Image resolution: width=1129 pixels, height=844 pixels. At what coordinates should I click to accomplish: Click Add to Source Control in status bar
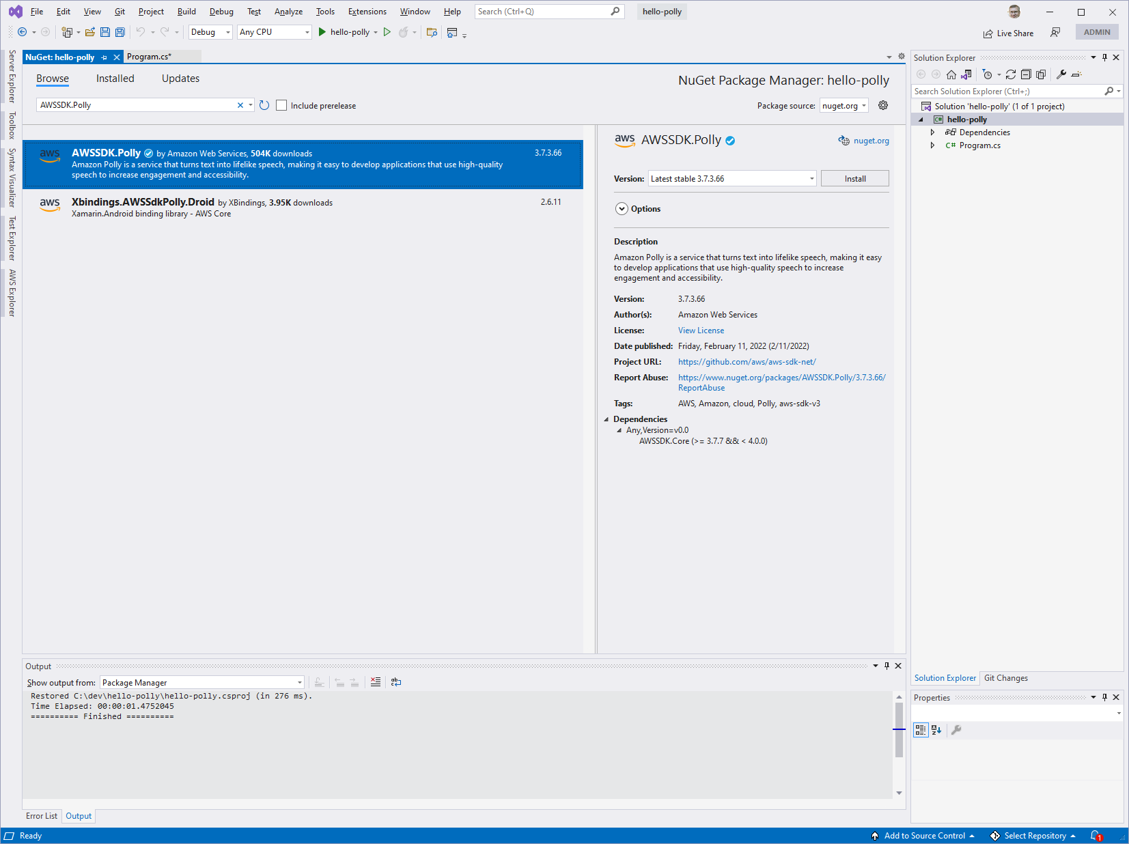(923, 836)
